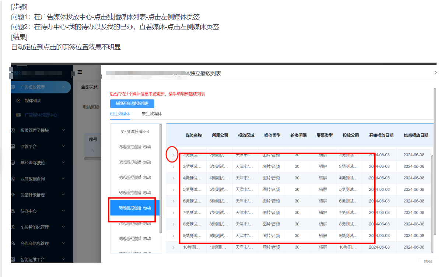The height and width of the screenshot is (277, 445).
Task: Select 5樊测试独播-勿动 in the media list
Action: (135, 192)
